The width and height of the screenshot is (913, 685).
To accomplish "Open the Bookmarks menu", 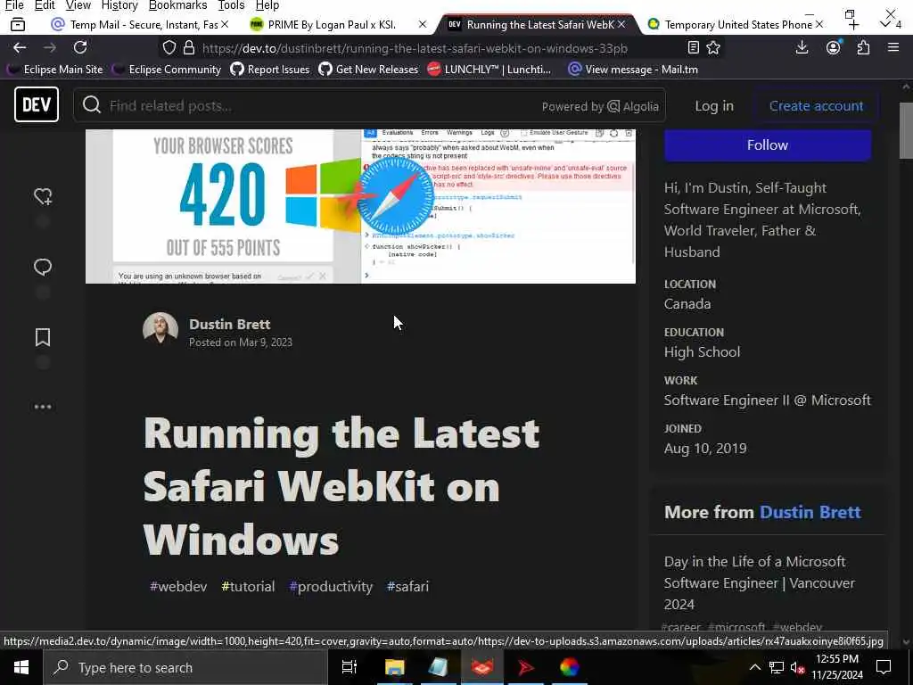I will click(177, 6).
